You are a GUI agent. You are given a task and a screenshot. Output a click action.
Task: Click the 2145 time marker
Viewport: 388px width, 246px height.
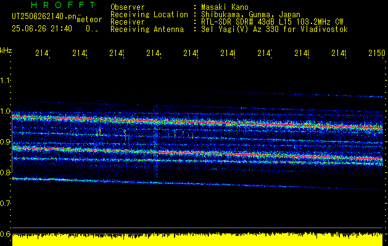coord(191,53)
